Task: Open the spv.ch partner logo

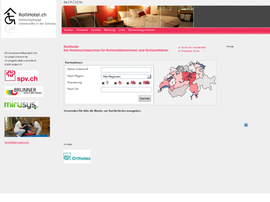Action: 21,76
